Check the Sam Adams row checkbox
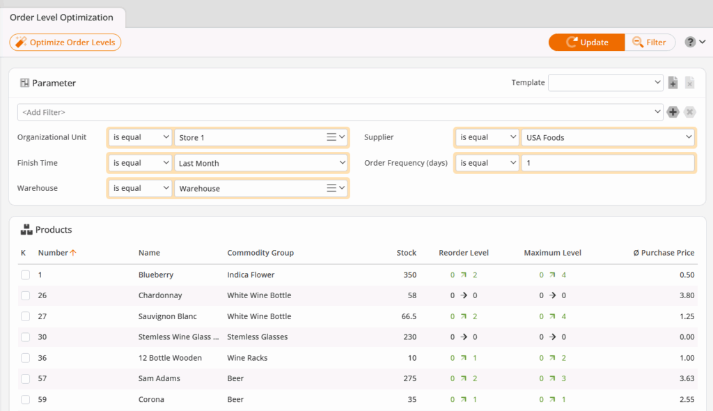 (x=26, y=378)
